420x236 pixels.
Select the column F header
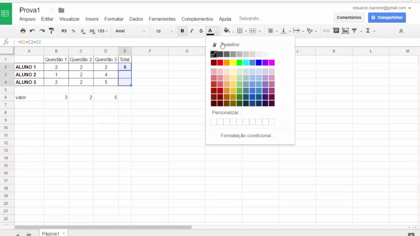tap(150, 51)
